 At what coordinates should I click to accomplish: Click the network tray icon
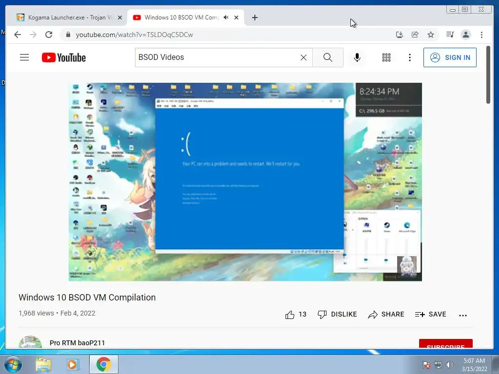point(438,365)
